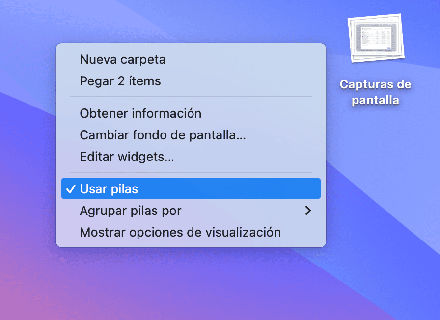Click the checkmark beside Usar pilas
The image size is (440, 320).
pos(70,189)
